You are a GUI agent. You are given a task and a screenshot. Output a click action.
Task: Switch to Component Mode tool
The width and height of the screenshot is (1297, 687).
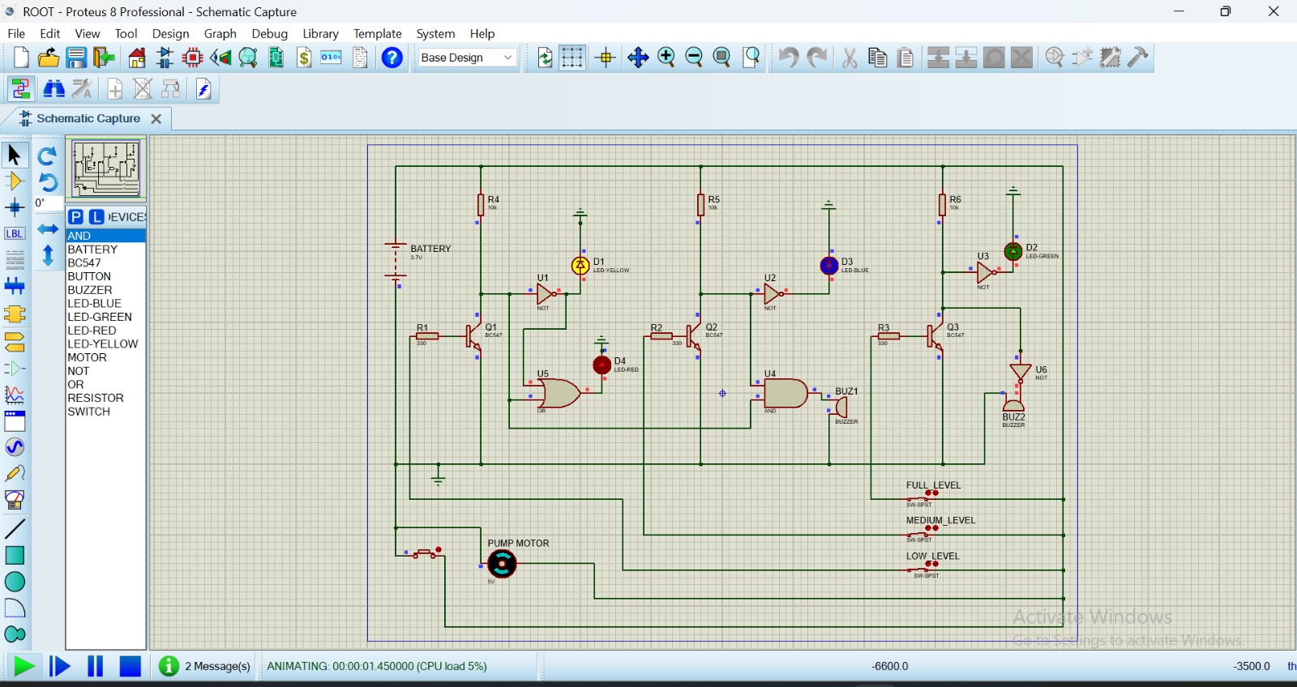coord(15,181)
